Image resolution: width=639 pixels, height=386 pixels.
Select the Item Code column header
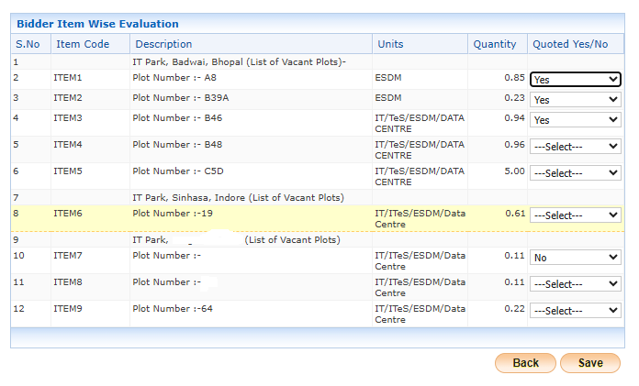click(90, 44)
